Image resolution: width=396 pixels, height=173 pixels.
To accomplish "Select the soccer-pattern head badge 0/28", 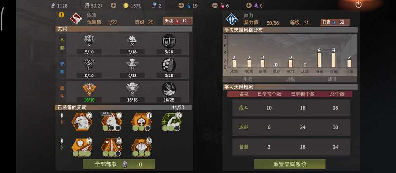I will coord(169,65).
